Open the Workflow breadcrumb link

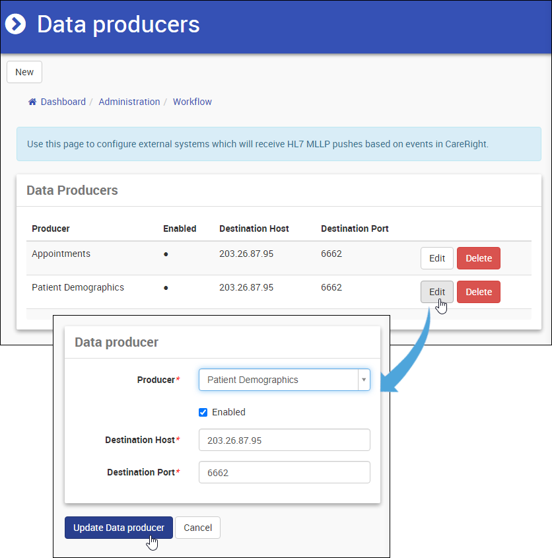point(192,102)
